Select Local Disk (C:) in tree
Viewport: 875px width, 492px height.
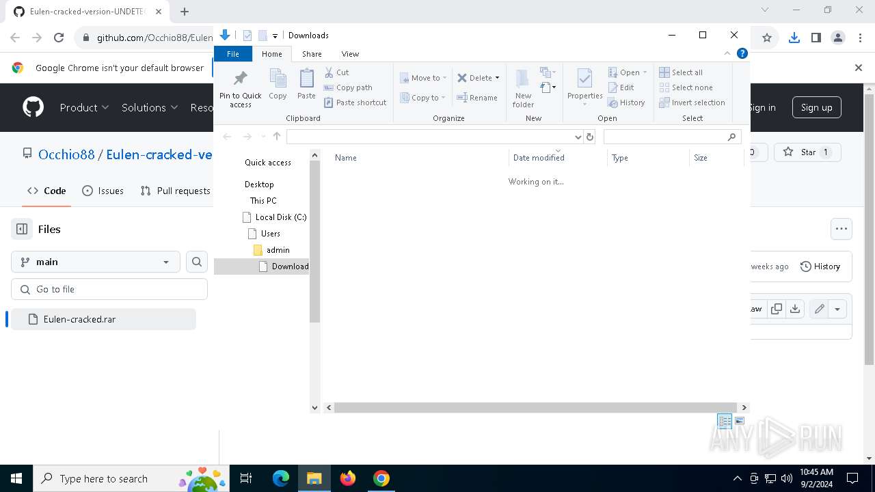275,217
